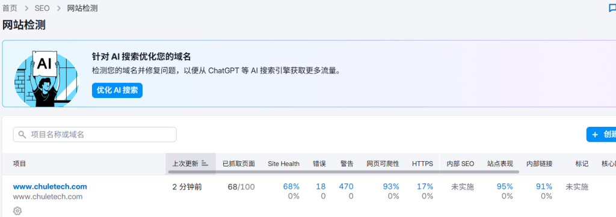The width and height of the screenshot is (616, 217).
Task: Click the 2 分钟前 last update cell
Action: click(x=187, y=187)
